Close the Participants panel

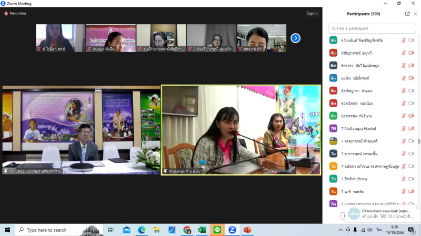tap(415, 14)
